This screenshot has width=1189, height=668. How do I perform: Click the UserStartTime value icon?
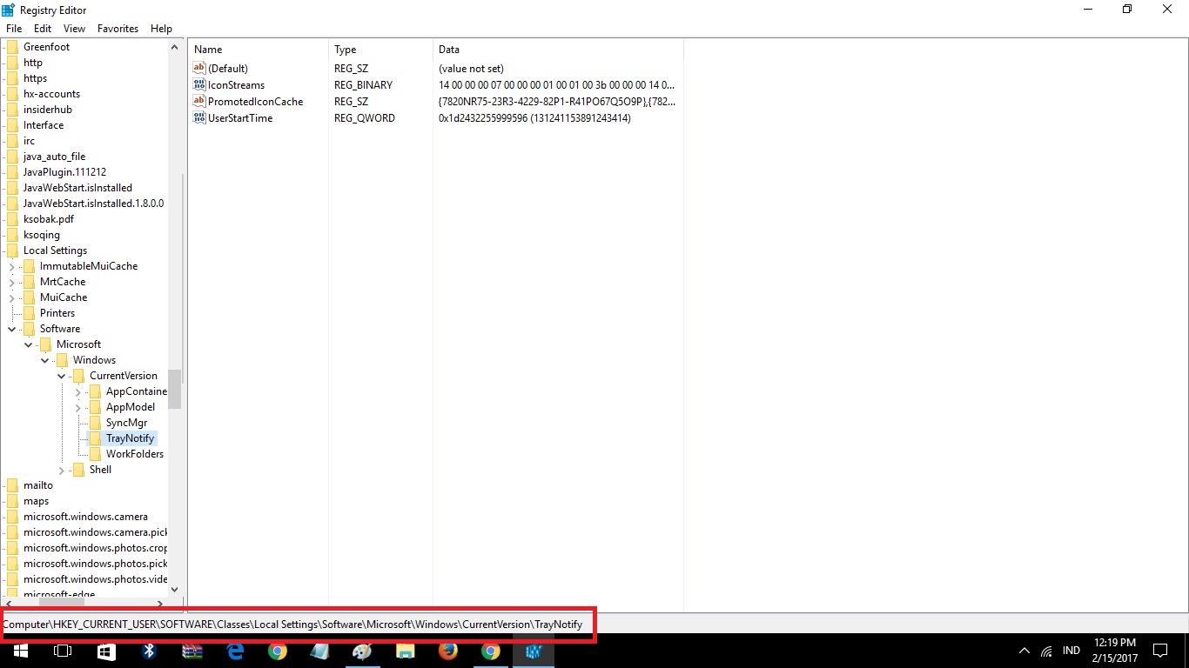(x=199, y=118)
